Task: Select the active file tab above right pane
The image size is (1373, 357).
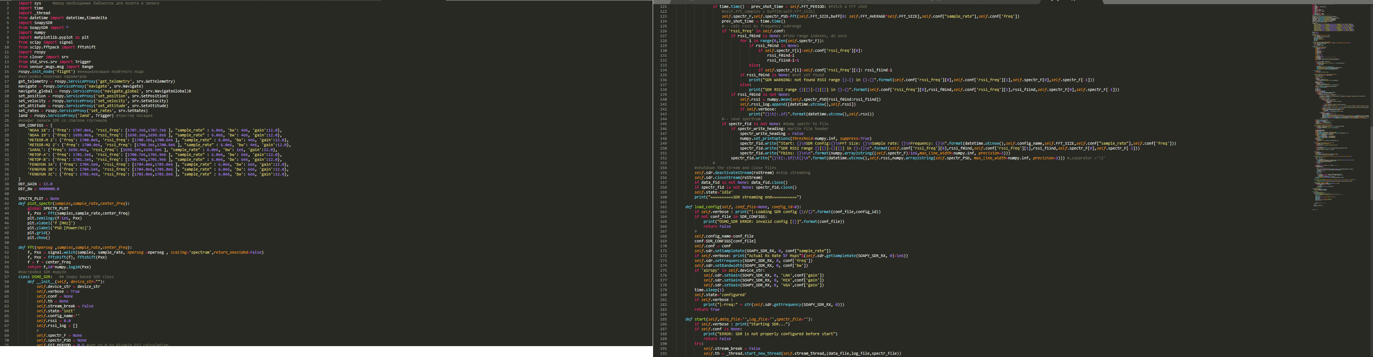Action: point(1071,2)
